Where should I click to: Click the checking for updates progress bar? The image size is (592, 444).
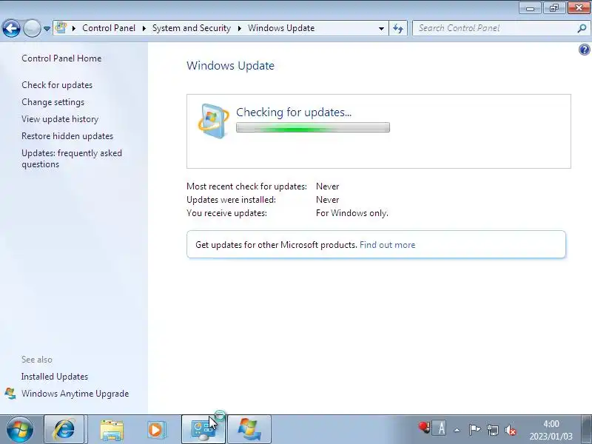coord(313,127)
